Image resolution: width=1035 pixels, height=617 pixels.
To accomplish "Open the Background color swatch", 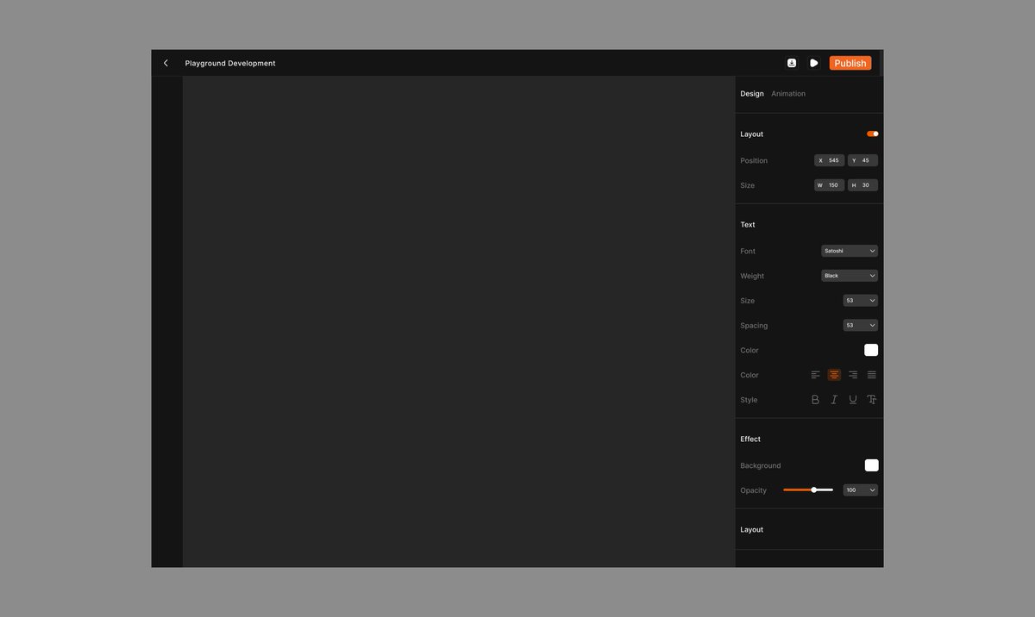I will (x=871, y=465).
